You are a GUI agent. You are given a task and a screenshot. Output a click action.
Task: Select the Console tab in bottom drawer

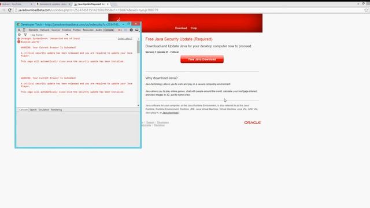pyautogui.click(x=23, y=110)
